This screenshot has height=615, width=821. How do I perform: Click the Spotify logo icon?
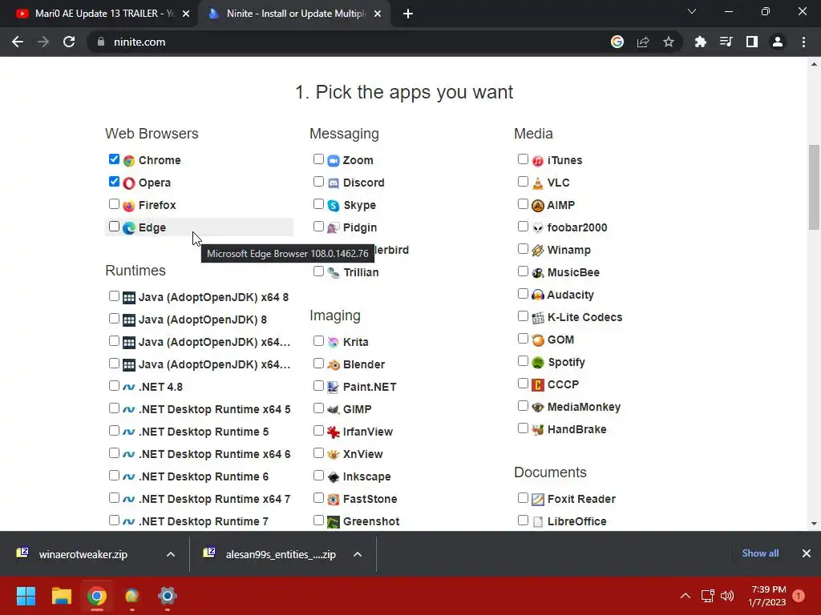click(538, 363)
